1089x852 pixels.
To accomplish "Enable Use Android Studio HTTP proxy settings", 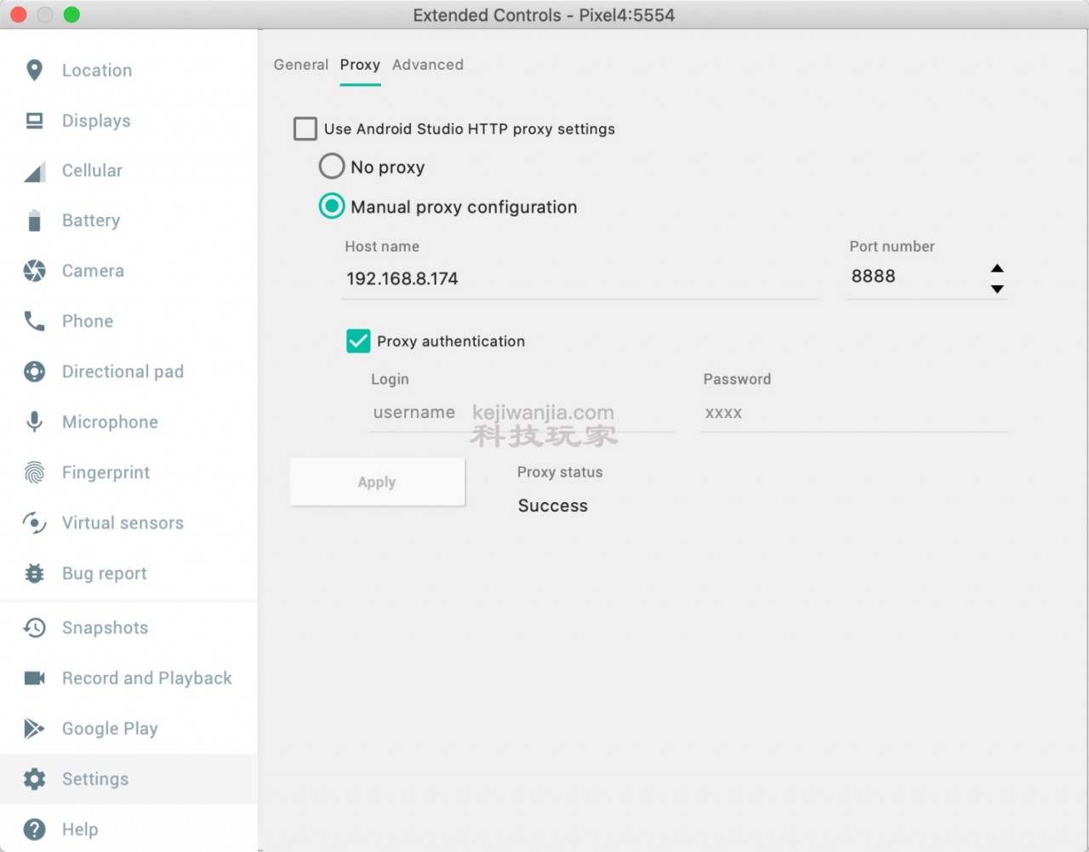I will (305, 129).
